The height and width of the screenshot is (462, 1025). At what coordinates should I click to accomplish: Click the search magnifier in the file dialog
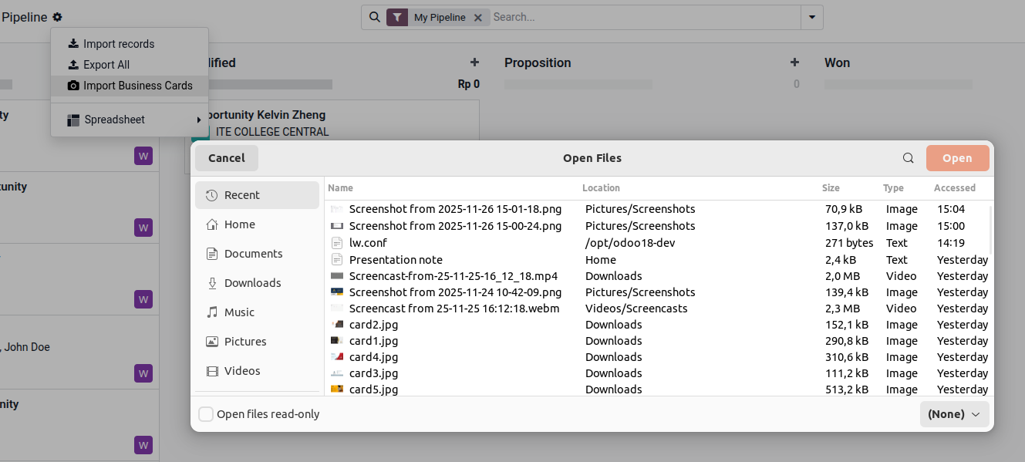click(x=909, y=158)
